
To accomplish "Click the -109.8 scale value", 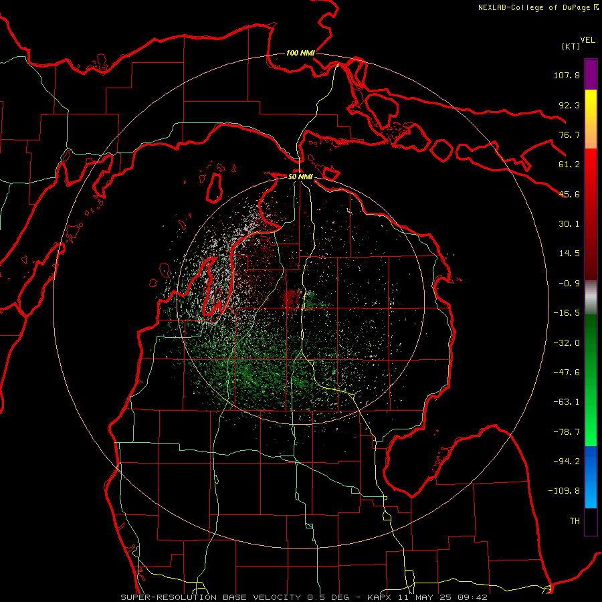I will [564, 491].
